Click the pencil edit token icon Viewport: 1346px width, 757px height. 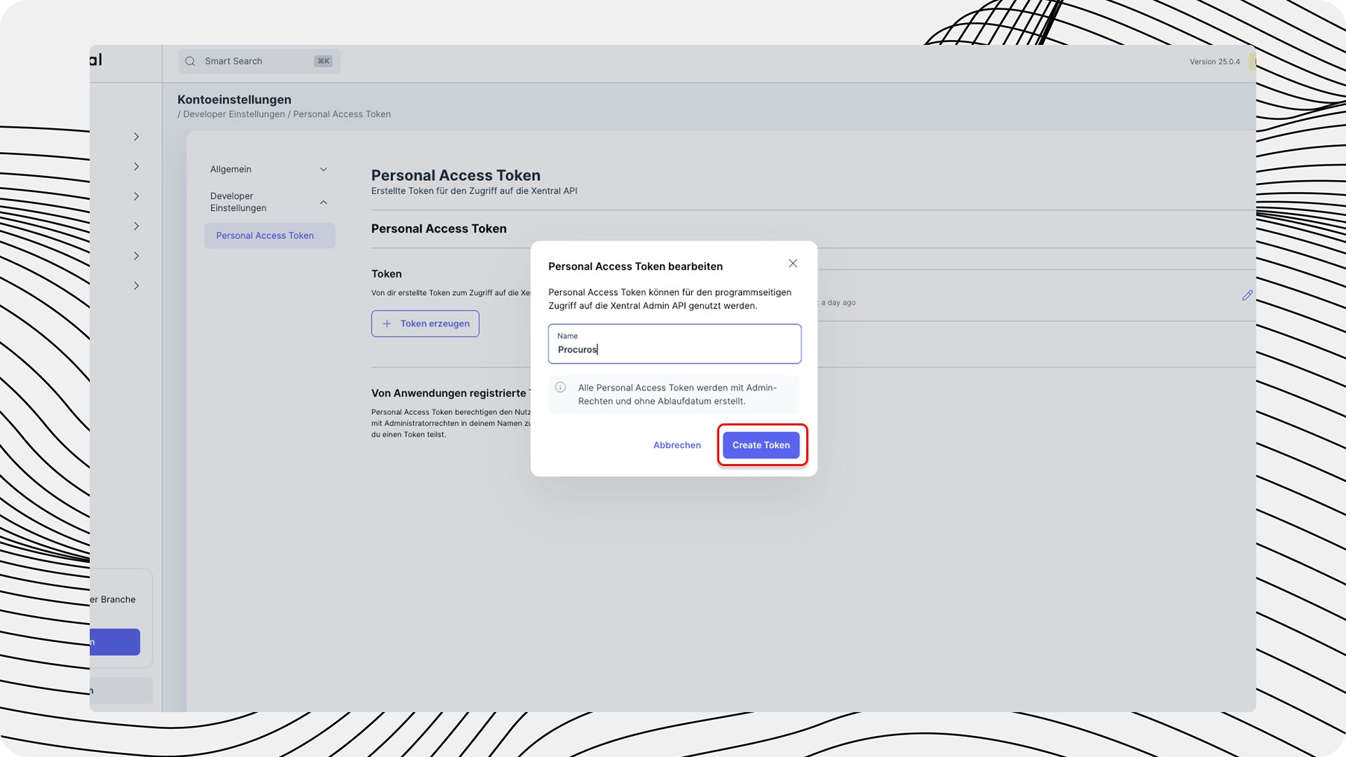[x=1247, y=296]
